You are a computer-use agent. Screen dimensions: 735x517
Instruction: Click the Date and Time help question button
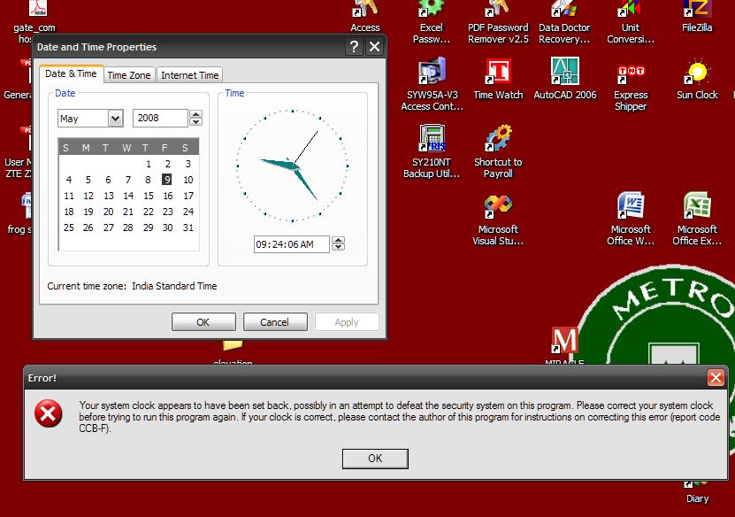[x=354, y=46]
